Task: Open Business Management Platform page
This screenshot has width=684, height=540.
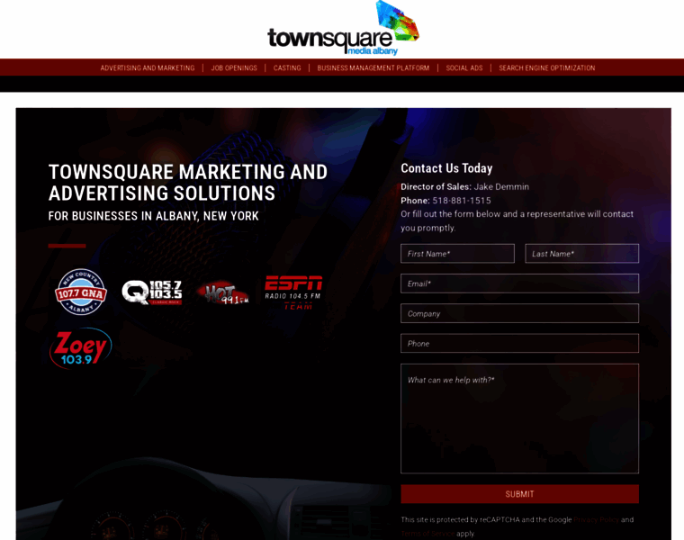Action: coord(373,68)
